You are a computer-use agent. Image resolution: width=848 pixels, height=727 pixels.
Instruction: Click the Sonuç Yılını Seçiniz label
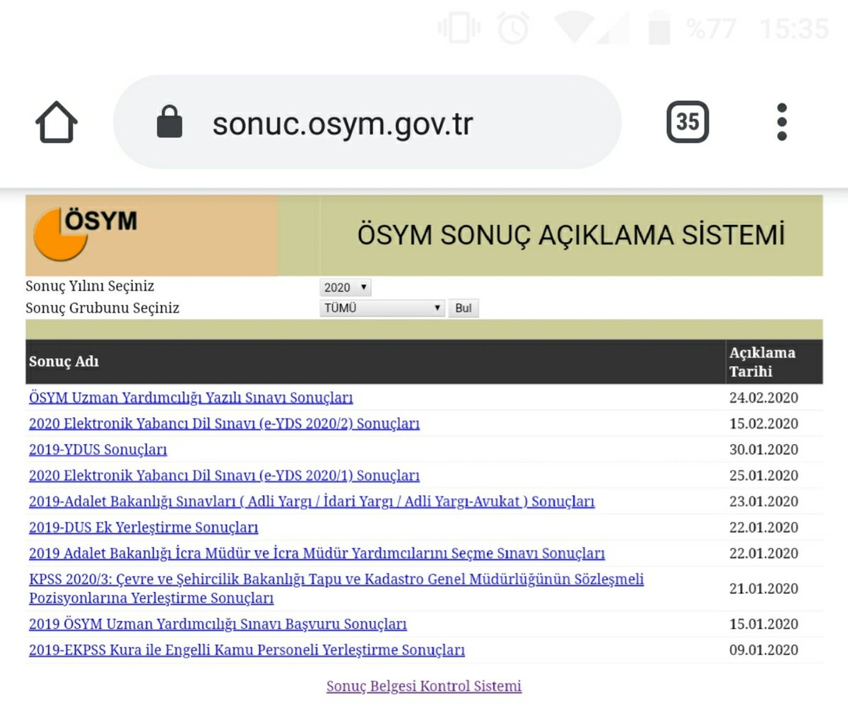90,286
